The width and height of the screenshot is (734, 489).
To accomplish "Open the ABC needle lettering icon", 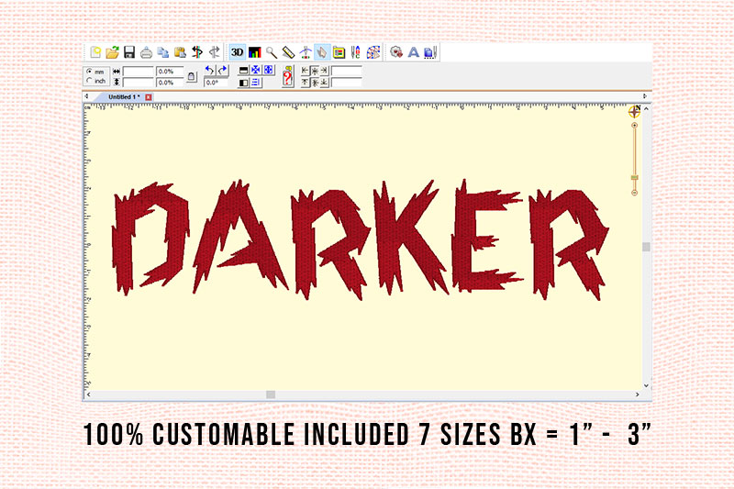I will [x=356, y=52].
